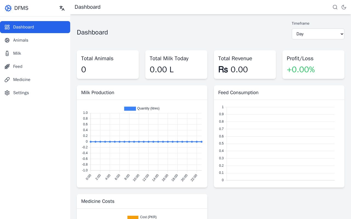Click the Timeframe label

[301, 24]
